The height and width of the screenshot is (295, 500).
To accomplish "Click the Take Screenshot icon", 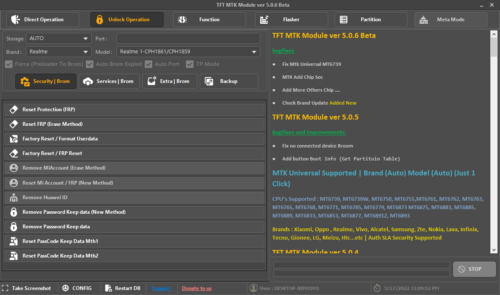I will tap(5, 288).
